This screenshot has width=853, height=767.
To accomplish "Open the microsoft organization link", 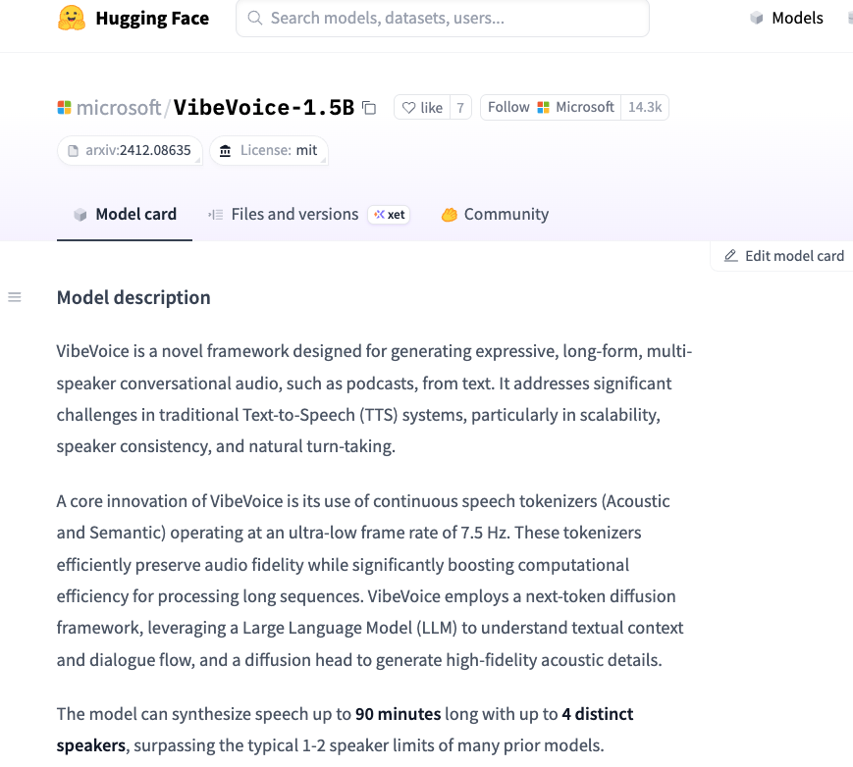I will 119,108.
